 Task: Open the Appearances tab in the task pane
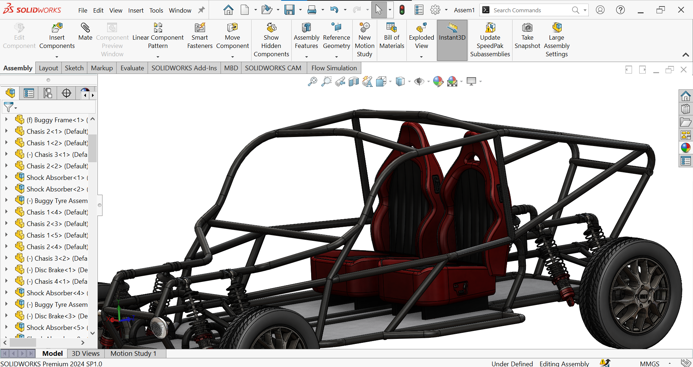click(685, 148)
